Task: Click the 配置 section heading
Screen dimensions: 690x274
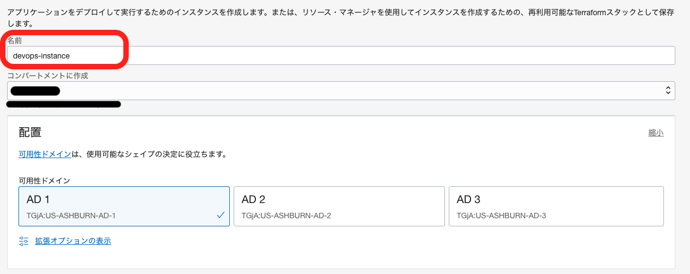Action: 30,132
